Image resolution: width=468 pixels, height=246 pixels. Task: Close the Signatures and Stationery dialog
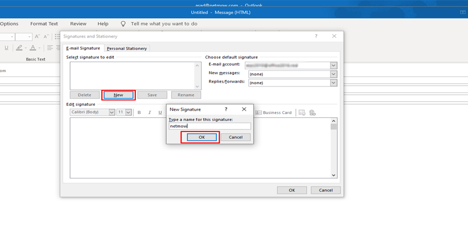(x=334, y=36)
